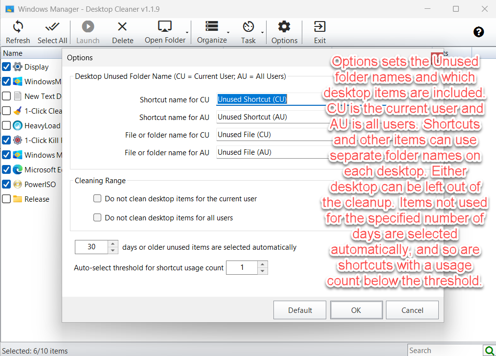Open help via question mark icon

(478, 32)
